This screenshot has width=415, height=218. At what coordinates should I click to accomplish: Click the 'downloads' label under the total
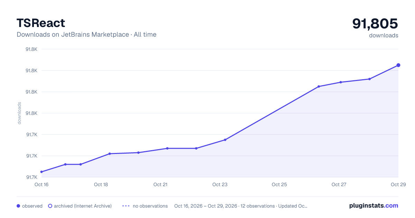384,35
